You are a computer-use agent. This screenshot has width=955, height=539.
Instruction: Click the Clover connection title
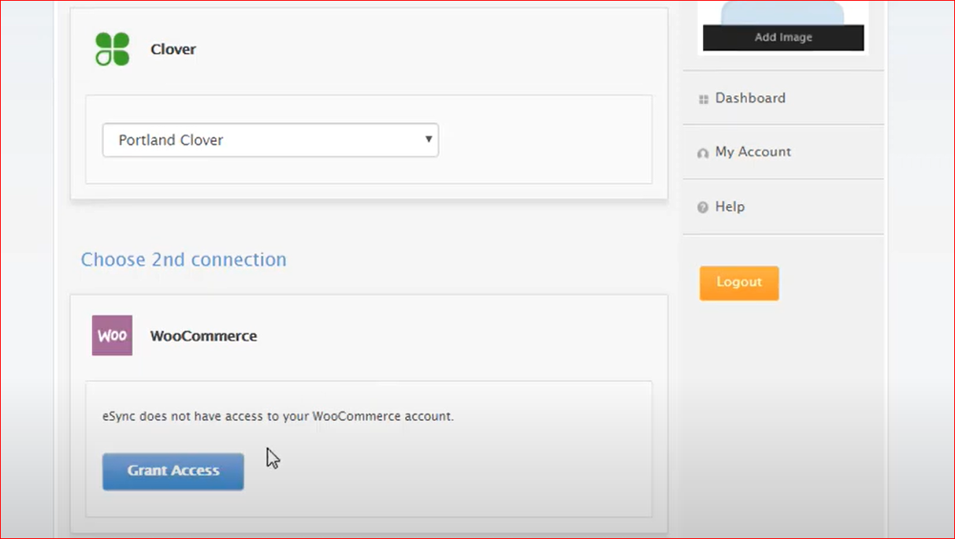173,49
